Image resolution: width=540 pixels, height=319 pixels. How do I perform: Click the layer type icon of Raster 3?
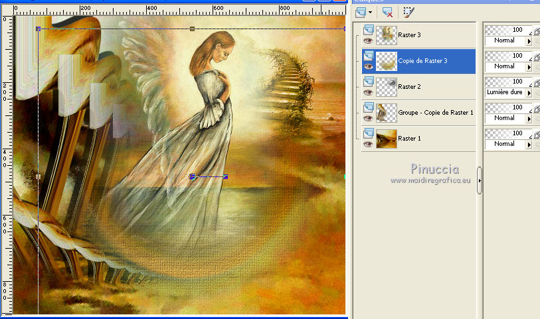[x=368, y=30]
